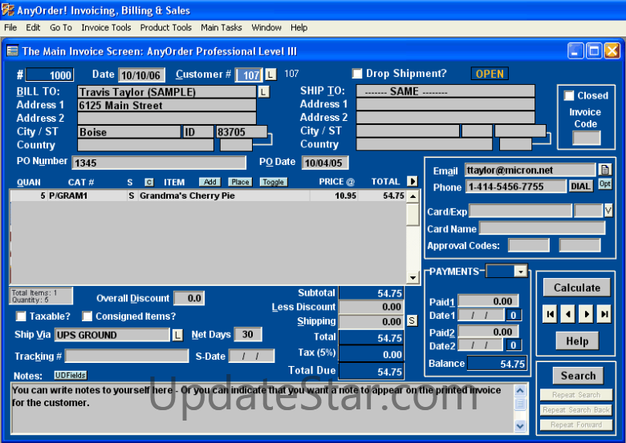Click the 0 button beside Date1
The image size is (626, 443).
pyautogui.click(x=514, y=315)
